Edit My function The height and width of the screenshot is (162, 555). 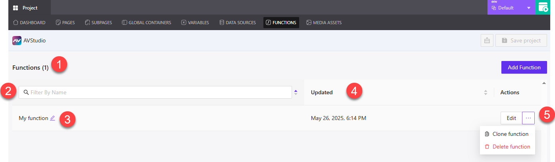[x=511, y=118]
